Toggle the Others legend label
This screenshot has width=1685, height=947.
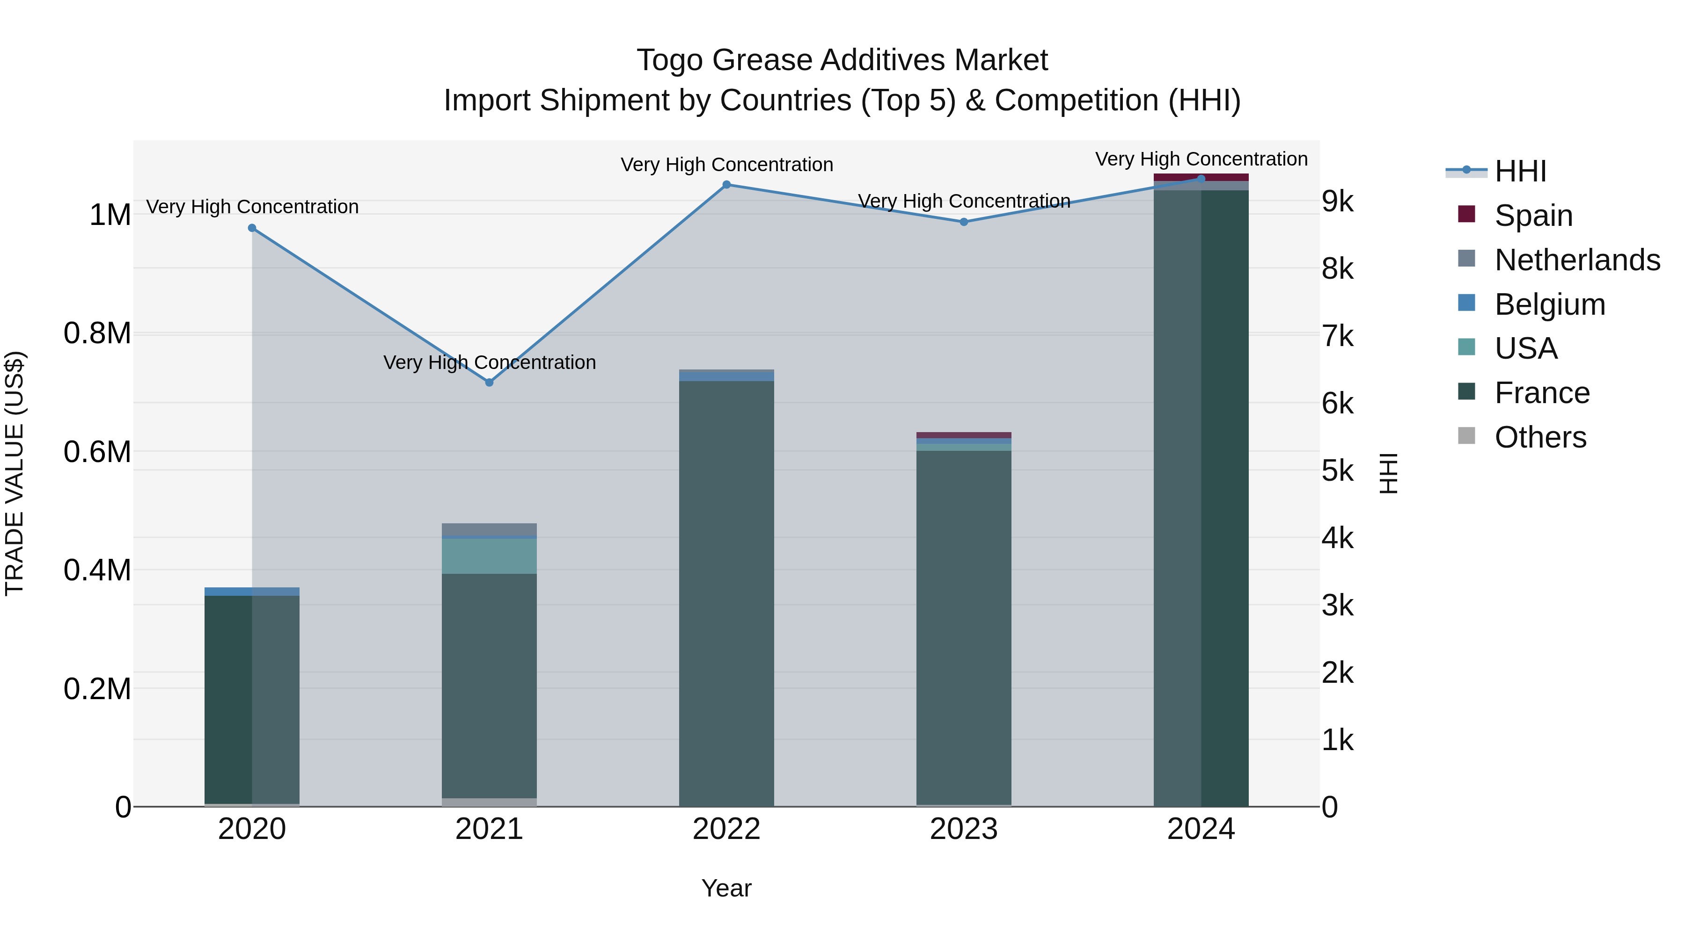[x=1540, y=437]
